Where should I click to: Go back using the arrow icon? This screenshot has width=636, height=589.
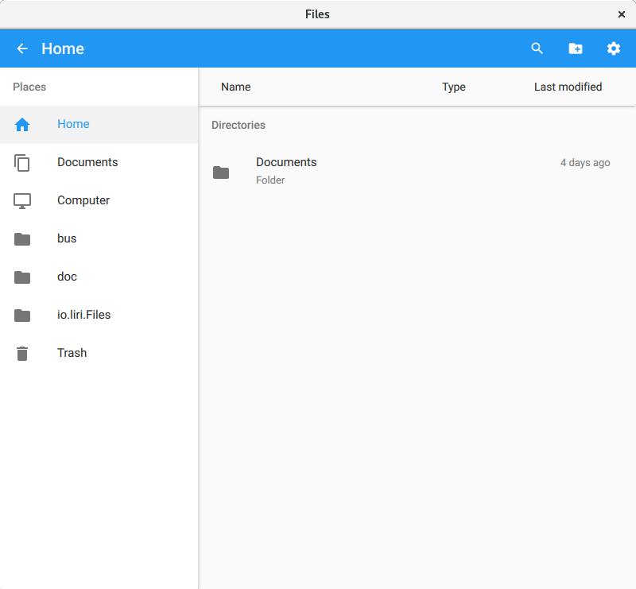pyautogui.click(x=21, y=48)
